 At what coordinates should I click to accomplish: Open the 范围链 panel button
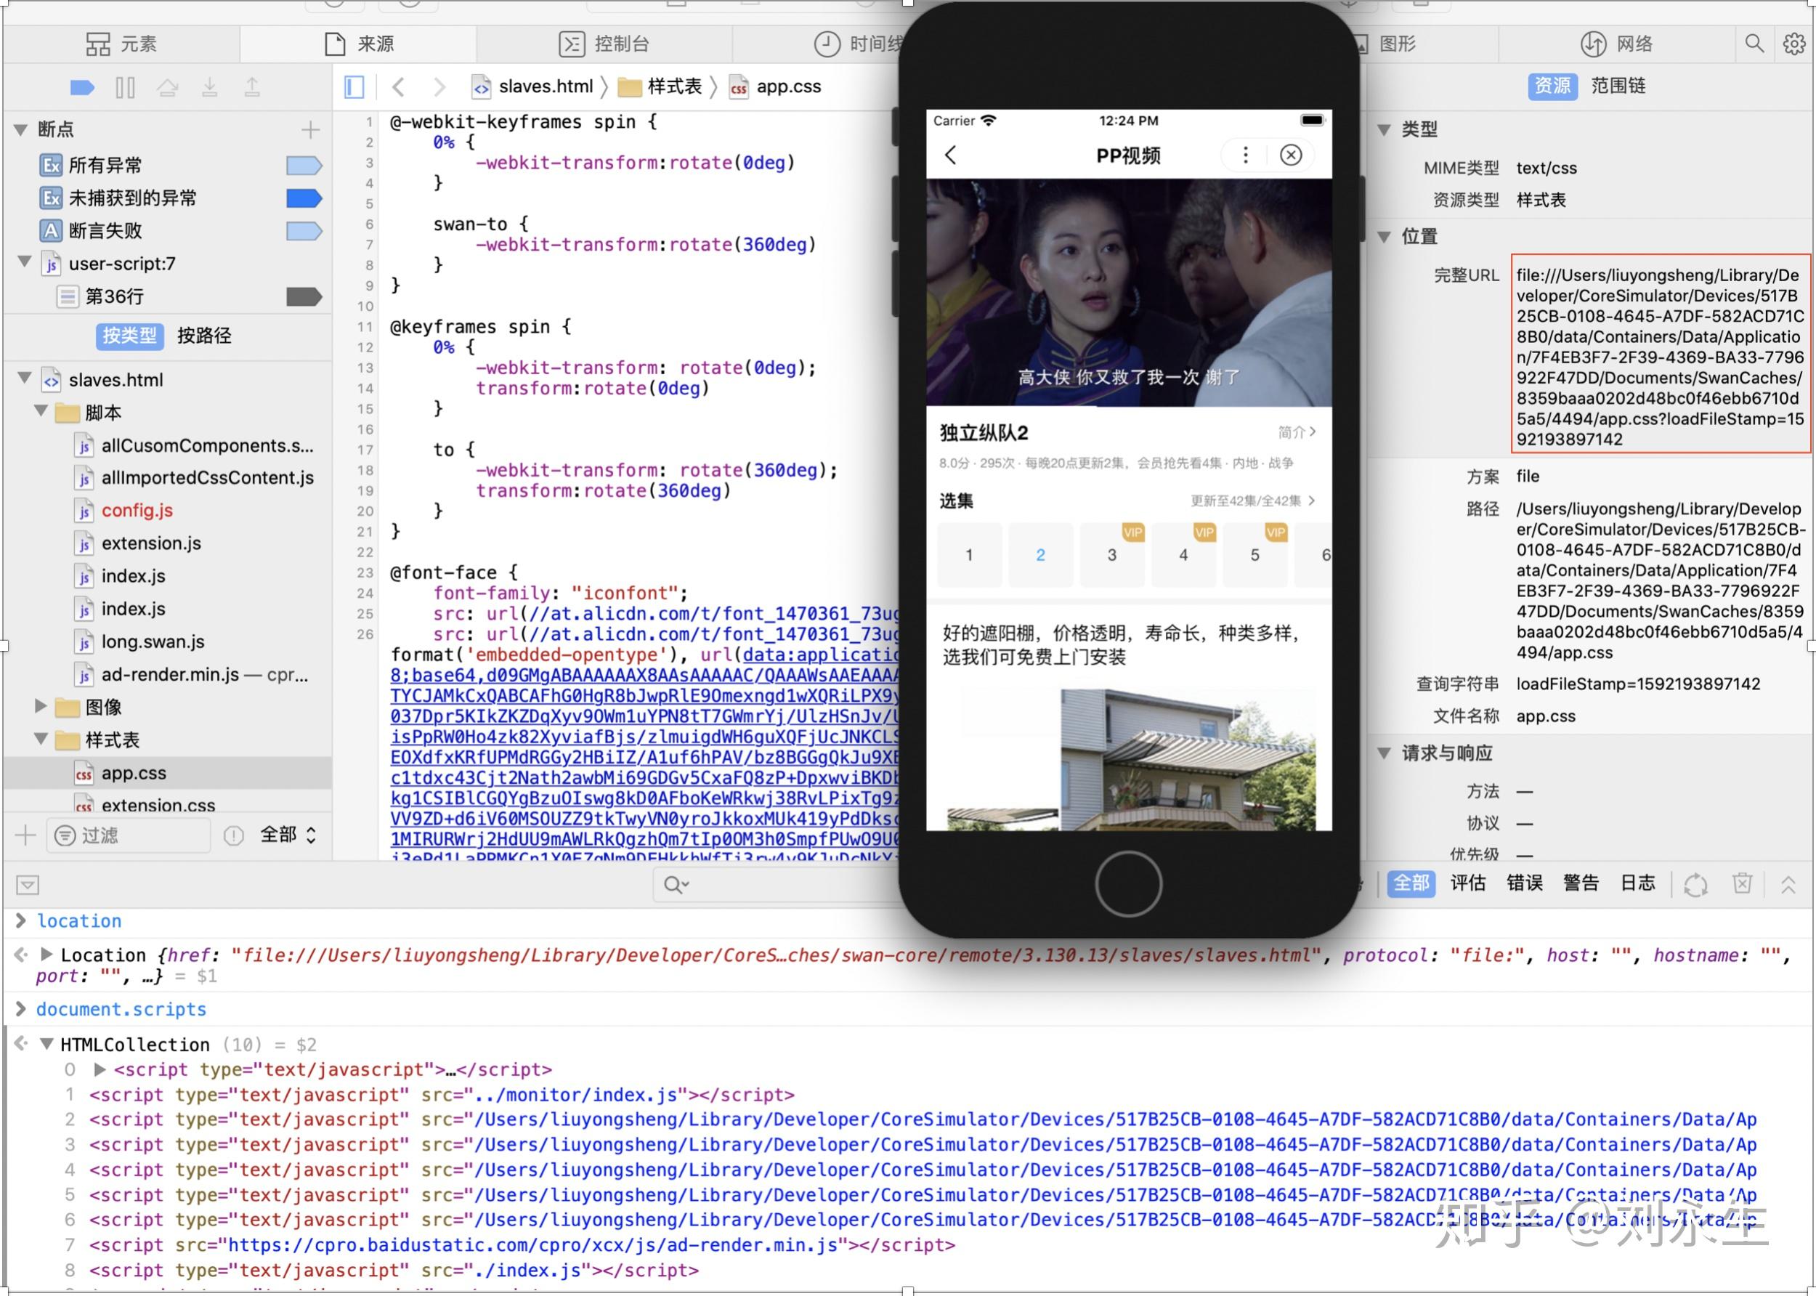[1617, 86]
